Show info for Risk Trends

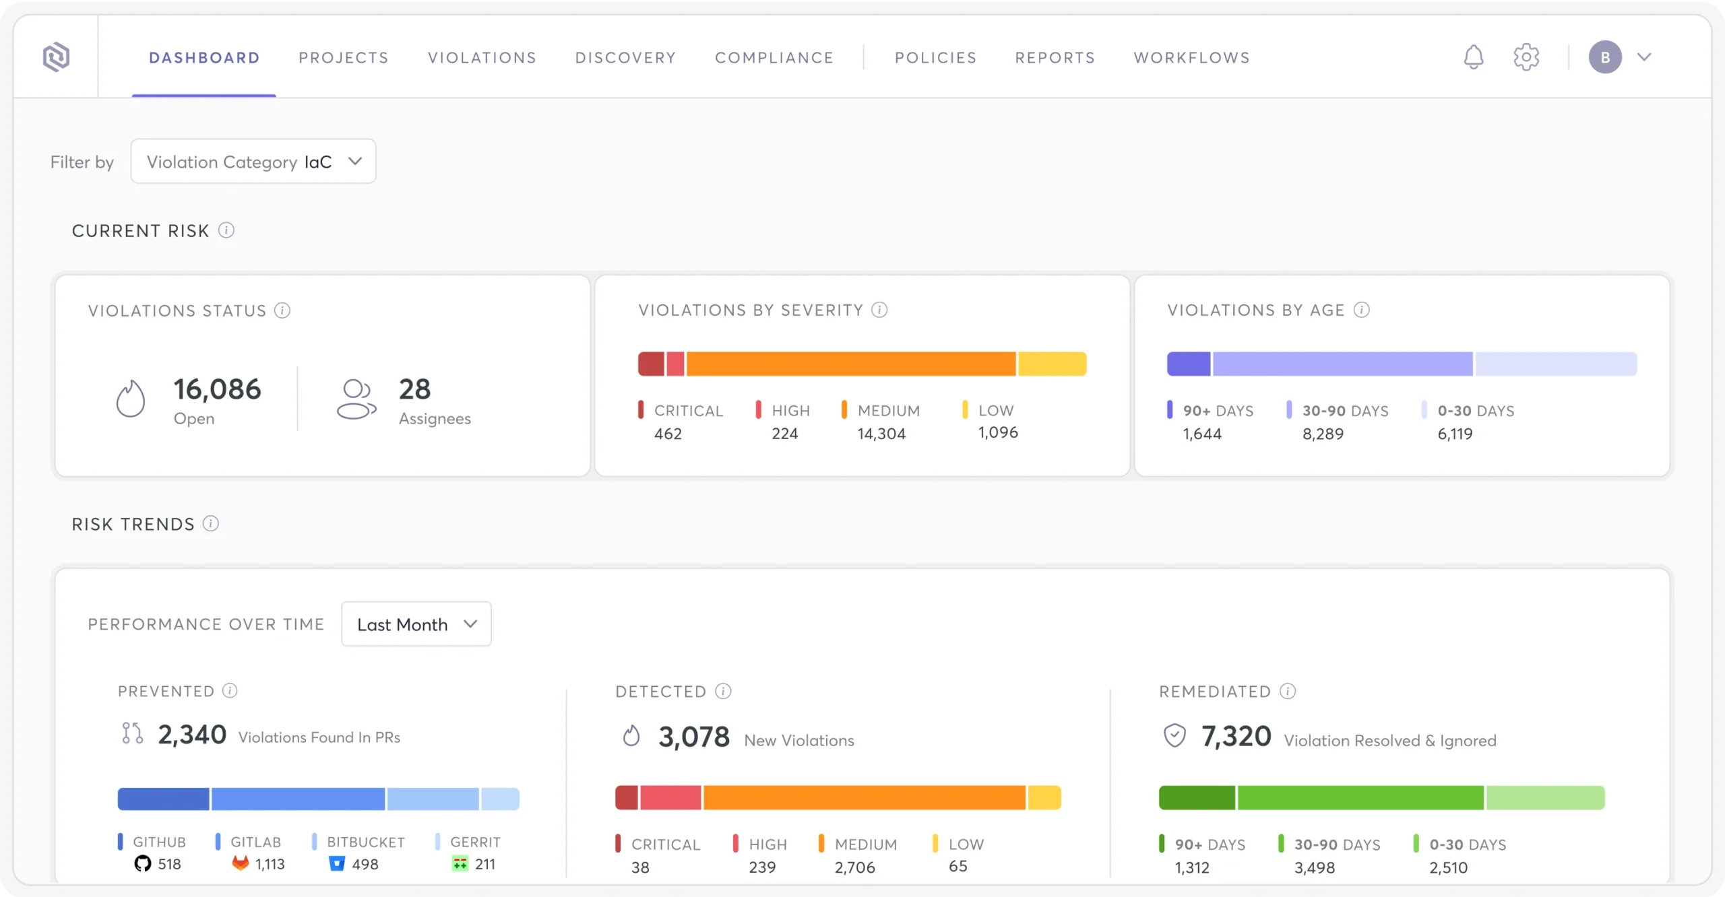click(x=211, y=523)
